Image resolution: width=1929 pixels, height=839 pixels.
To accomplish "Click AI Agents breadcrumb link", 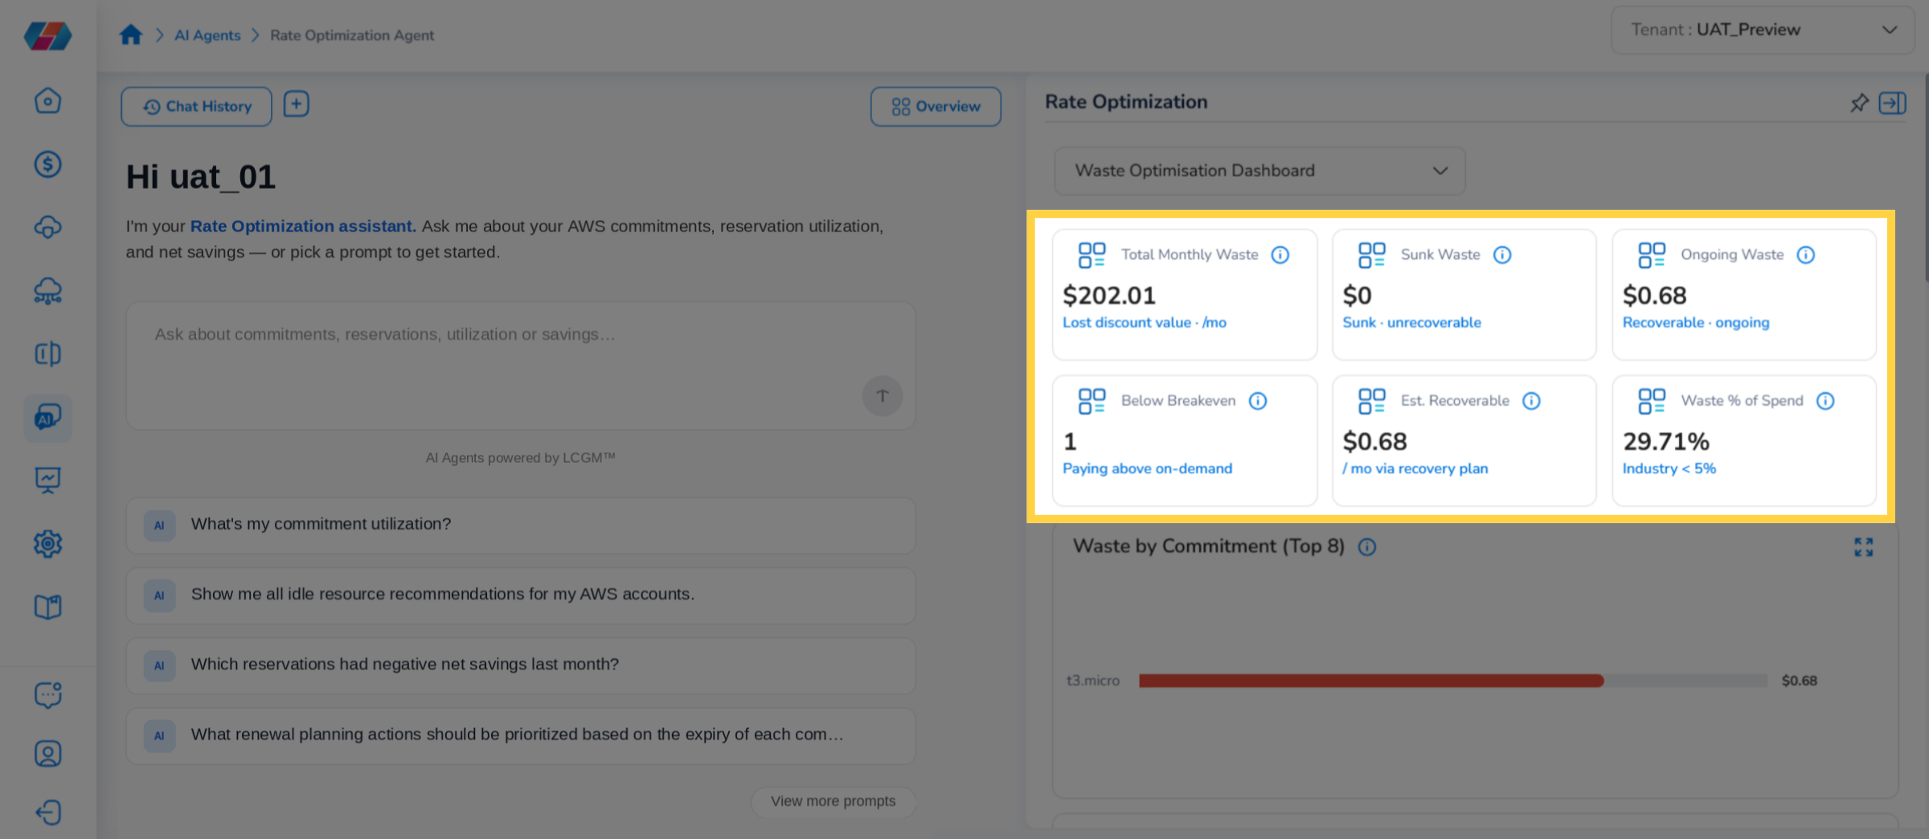I will (x=207, y=35).
